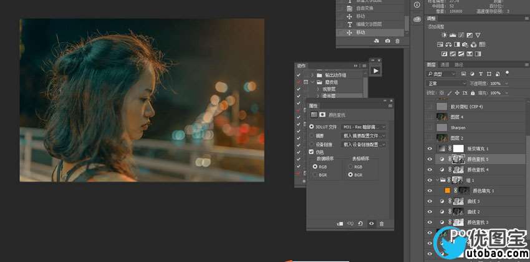This screenshot has width=530, height=262.
Task: Delete adjustment layer from Properties panel
Action: coord(382,224)
